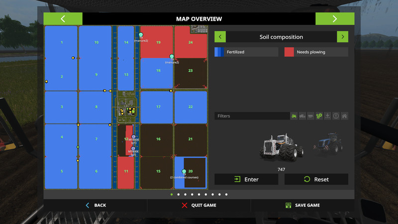This screenshot has height=224, width=398.
Task: Click the green gears trigger filter icon
Action: (319, 116)
